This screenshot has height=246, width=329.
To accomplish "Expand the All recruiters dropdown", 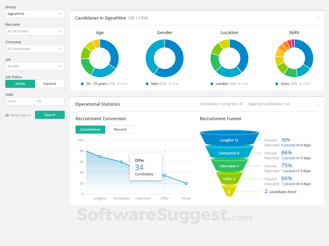I will tap(35, 31).
